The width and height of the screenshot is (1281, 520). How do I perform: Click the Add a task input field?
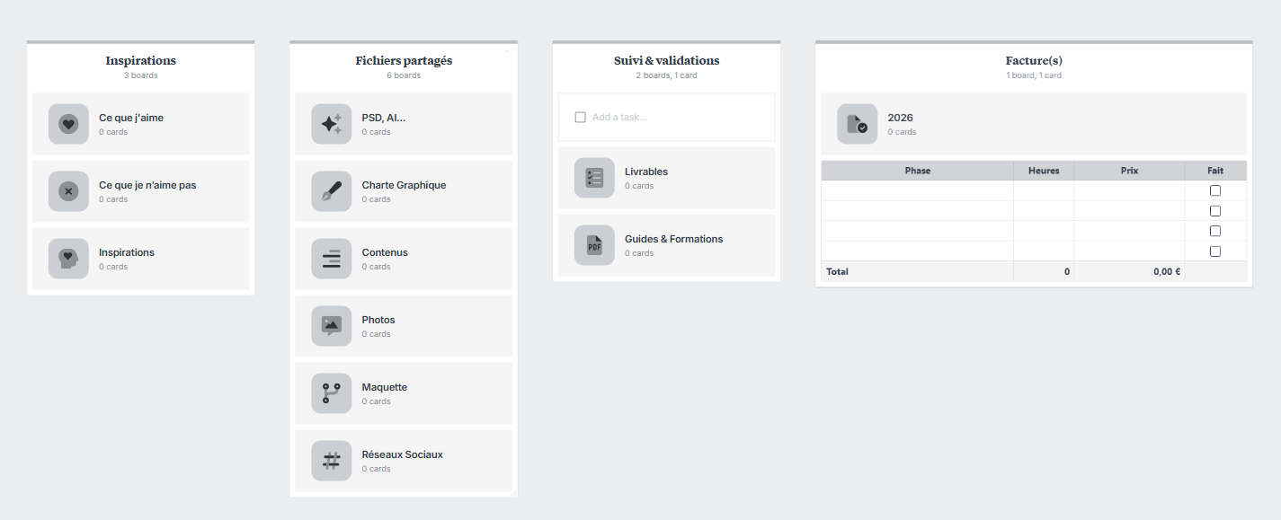[x=674, y=117]
